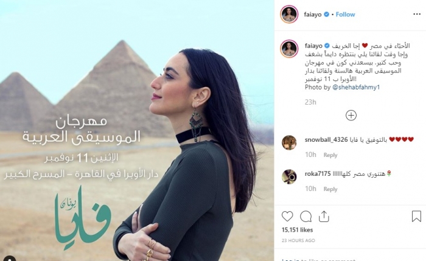Reply to snowball_4326's comment
This screenshot has width=426, height=261.
coord(330,155)
